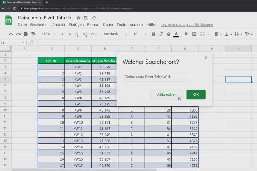Go forward in browser

pyautogui.click(x=9, y=9)
